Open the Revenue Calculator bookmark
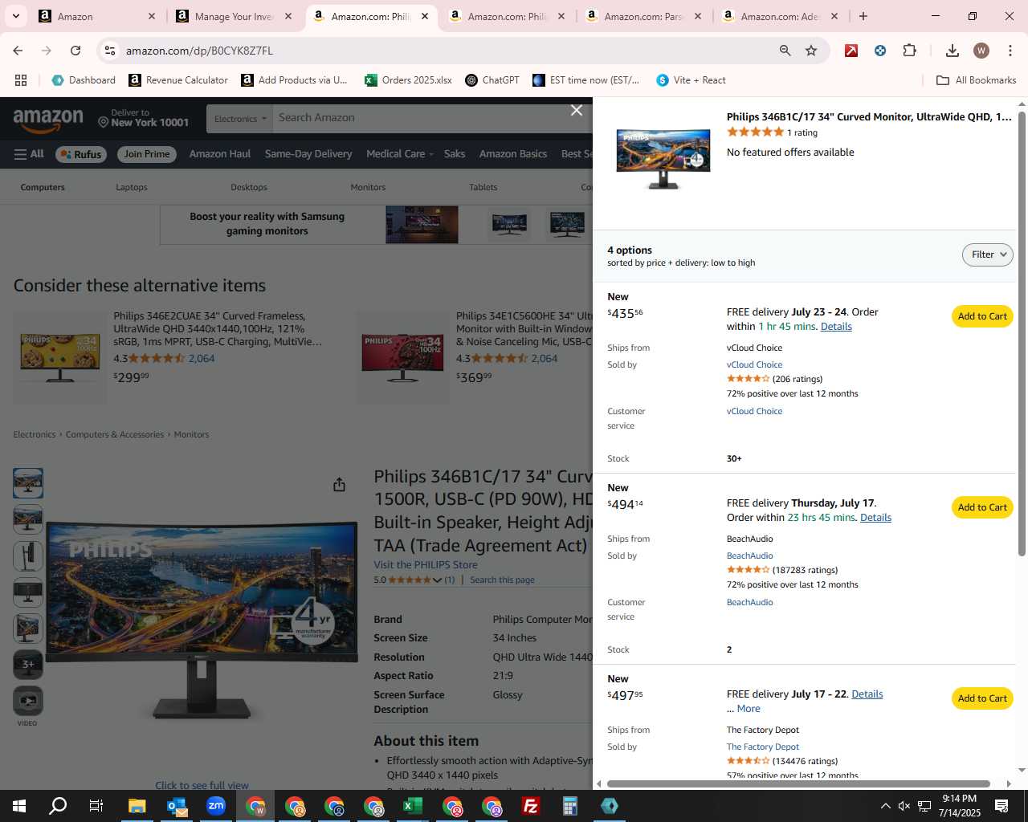Screen dimensions: 1028x822 coord(178,80)
